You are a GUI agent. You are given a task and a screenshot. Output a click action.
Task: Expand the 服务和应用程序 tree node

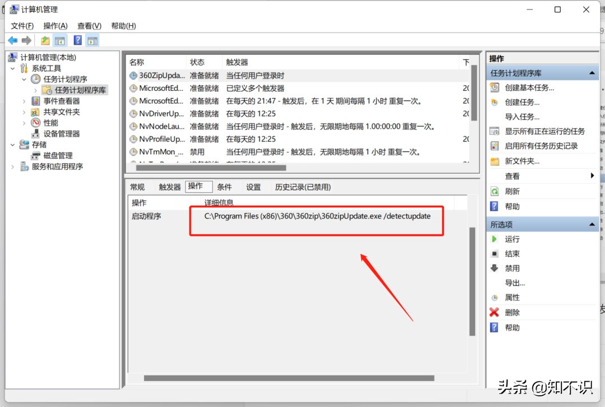pyautogui.click(x=13, y=167)
